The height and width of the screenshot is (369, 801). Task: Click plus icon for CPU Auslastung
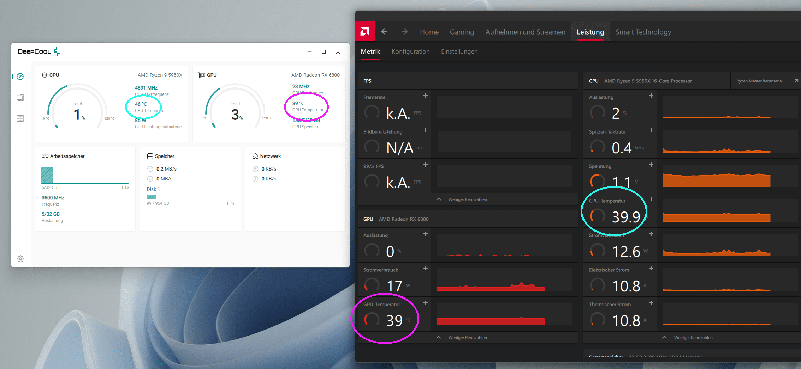tap(651, 96)
